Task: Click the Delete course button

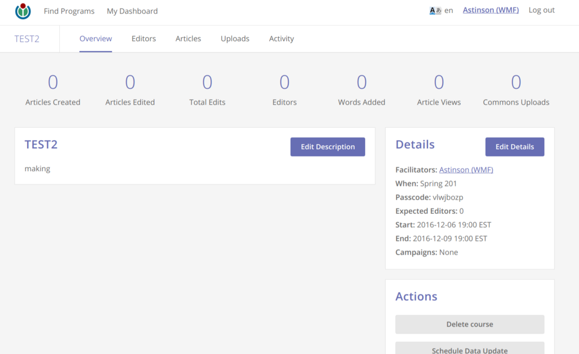Action: pyautogui.click(x=470, y=324)
